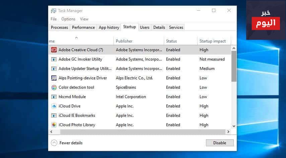Select the Adobe GC Invoker Utility name
The height and width of the screenshot is (158, 286).
[80, 59]
